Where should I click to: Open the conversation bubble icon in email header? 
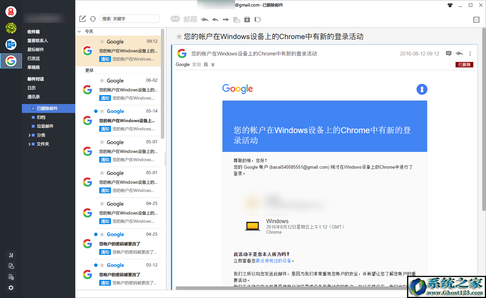449,53
